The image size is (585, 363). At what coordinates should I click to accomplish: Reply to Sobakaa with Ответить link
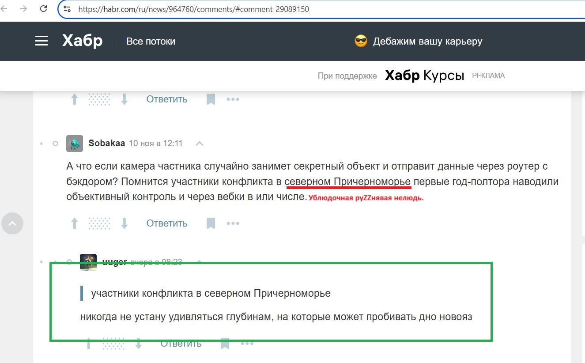pyautogui.click(x=166, y=223)
